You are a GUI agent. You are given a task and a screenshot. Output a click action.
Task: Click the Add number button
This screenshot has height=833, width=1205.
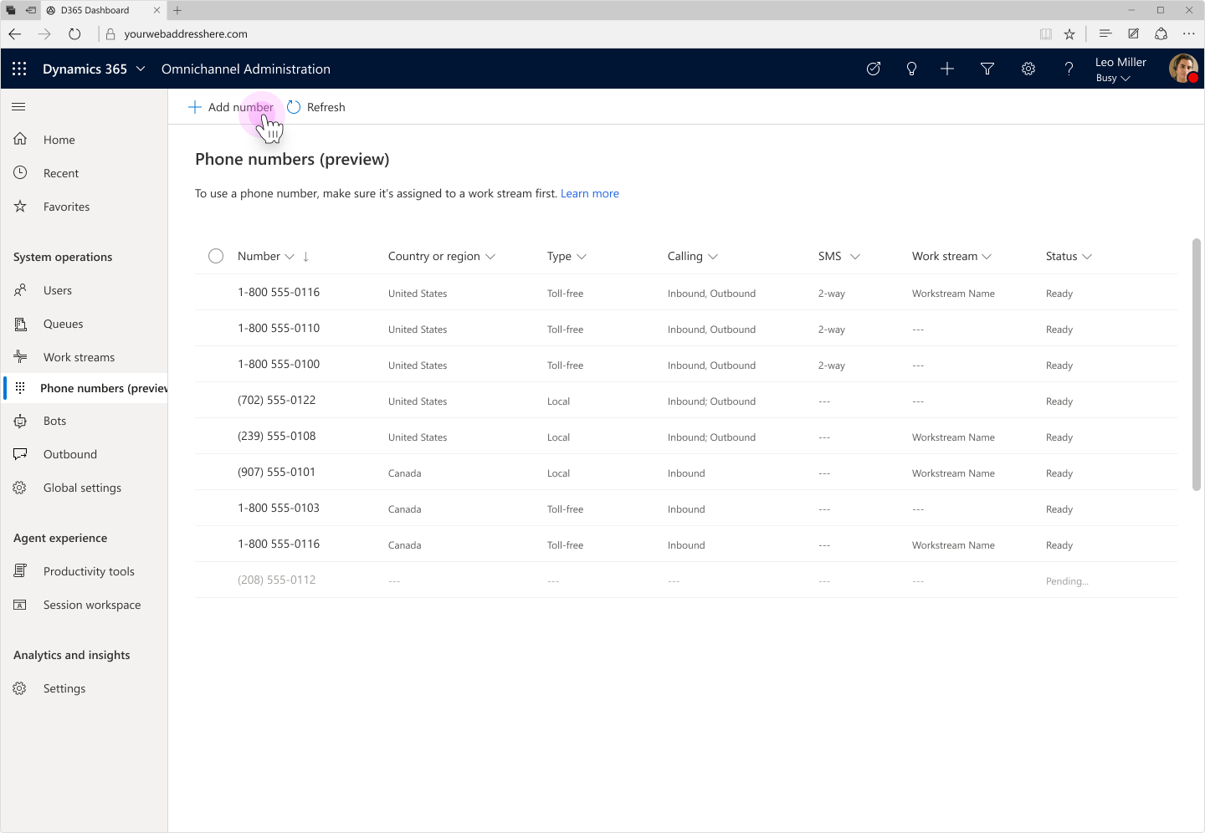pyautogui.click(x=231, y=107)
